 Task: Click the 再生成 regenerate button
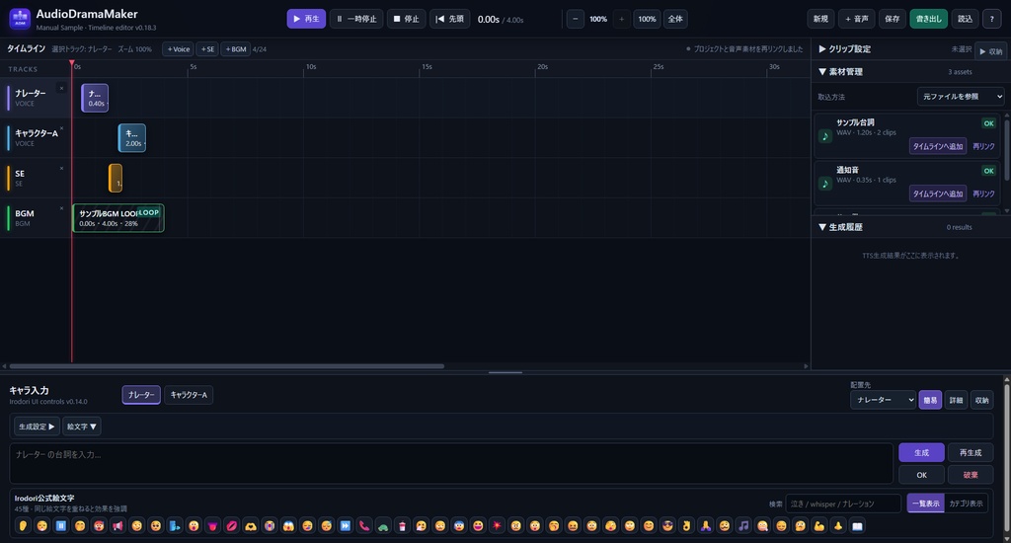click(x=971, y=453)
